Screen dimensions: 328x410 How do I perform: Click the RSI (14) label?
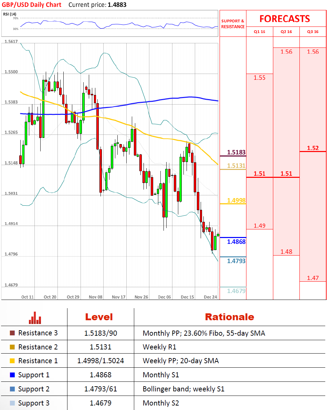tap(10, 14)
